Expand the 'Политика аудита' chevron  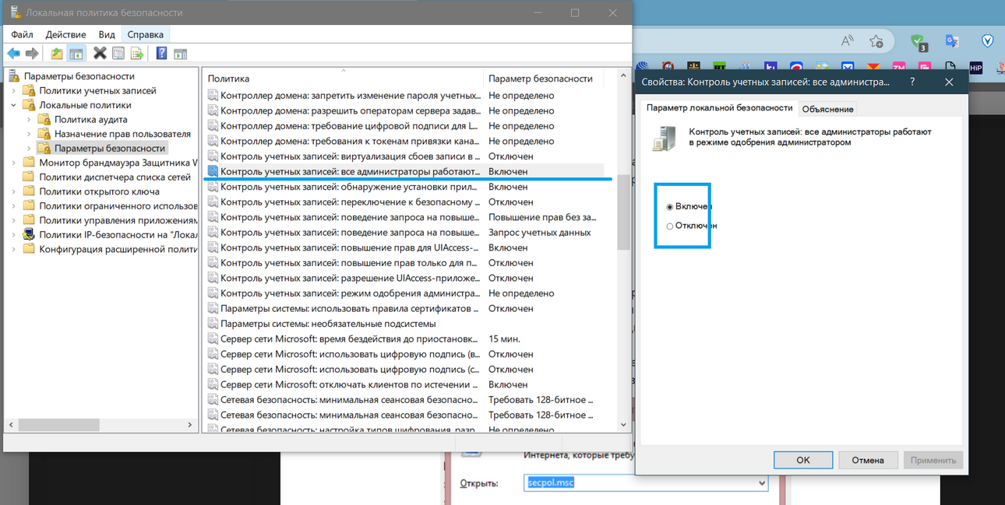(x=29, y=120)
